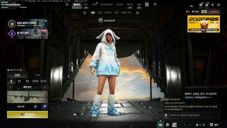Click the right arrow beside 빠른 참가

45,87
